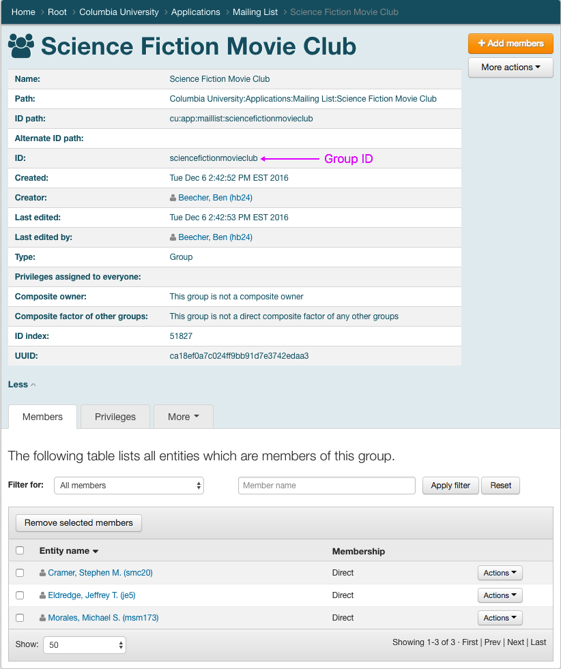
Task: Click the UUID value ca18ef0a7c024ff9bb91d7e3742edaa3
Action: pos(239,356)
